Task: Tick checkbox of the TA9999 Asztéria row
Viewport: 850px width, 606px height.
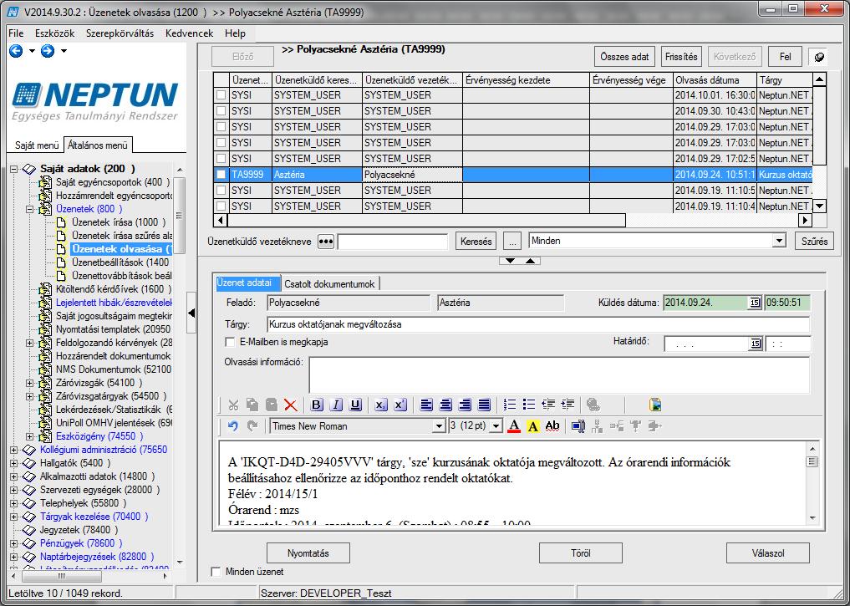Action: [221, 175]
